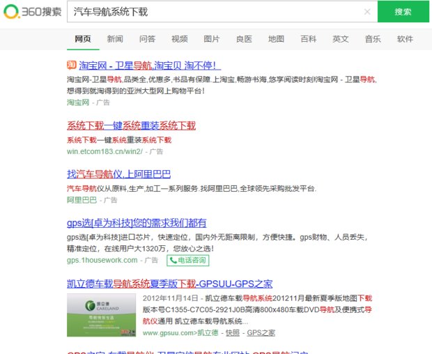Click the 汽车导航仪从原料 description text
The image size is (432, 354).
(x=192, y=189)
